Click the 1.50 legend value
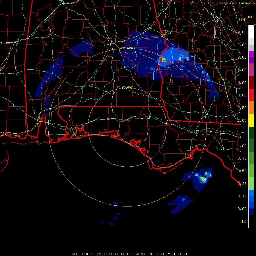The width and height of the screenshot is (256, 256). coord(242,133)
